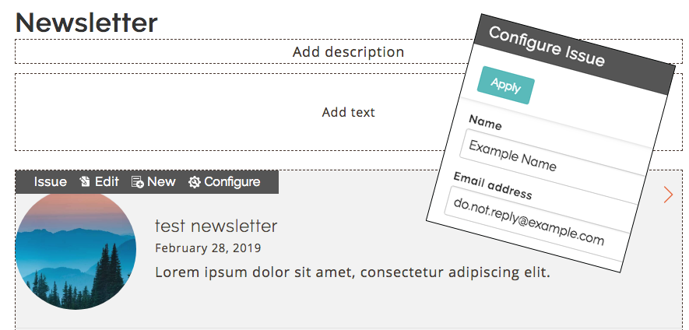Click the Configure Issue dialog header
This screenshot has width=689, height=330.
click(x=574, y=54)
